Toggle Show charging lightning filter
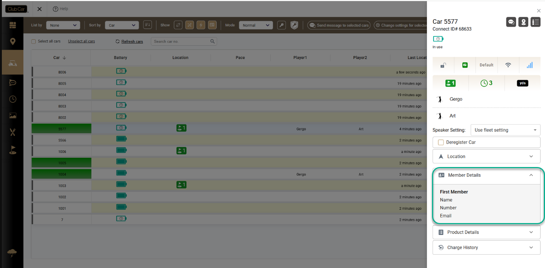 pyautogui.click(x=201, y=25)
